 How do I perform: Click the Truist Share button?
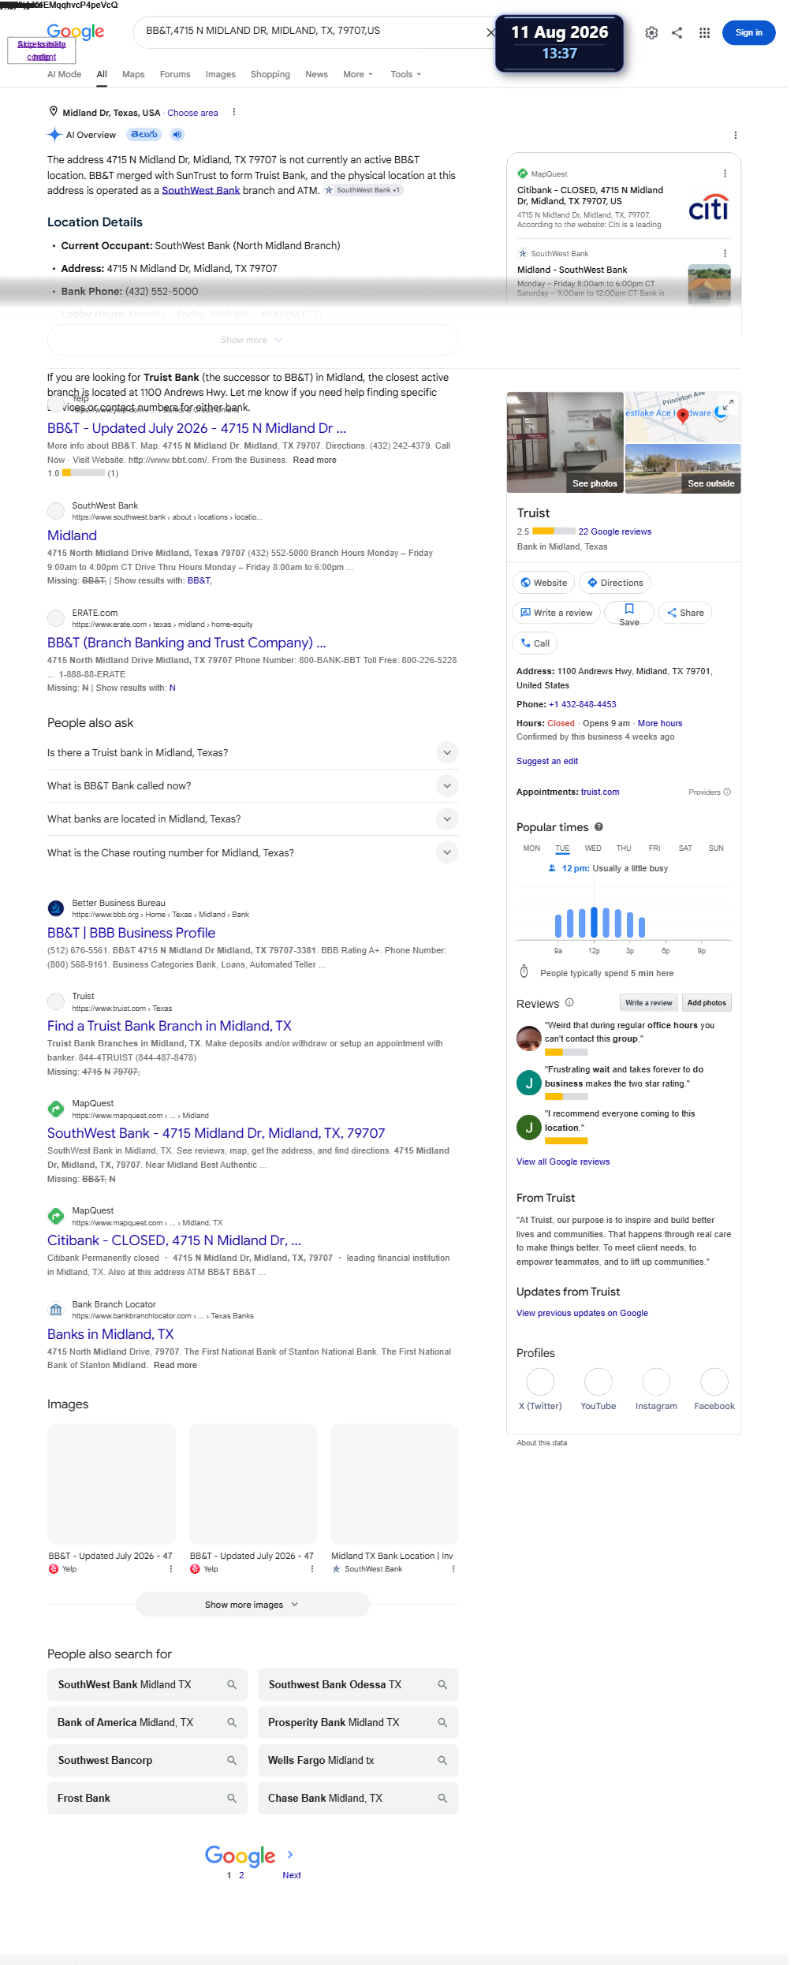[685, 613]
